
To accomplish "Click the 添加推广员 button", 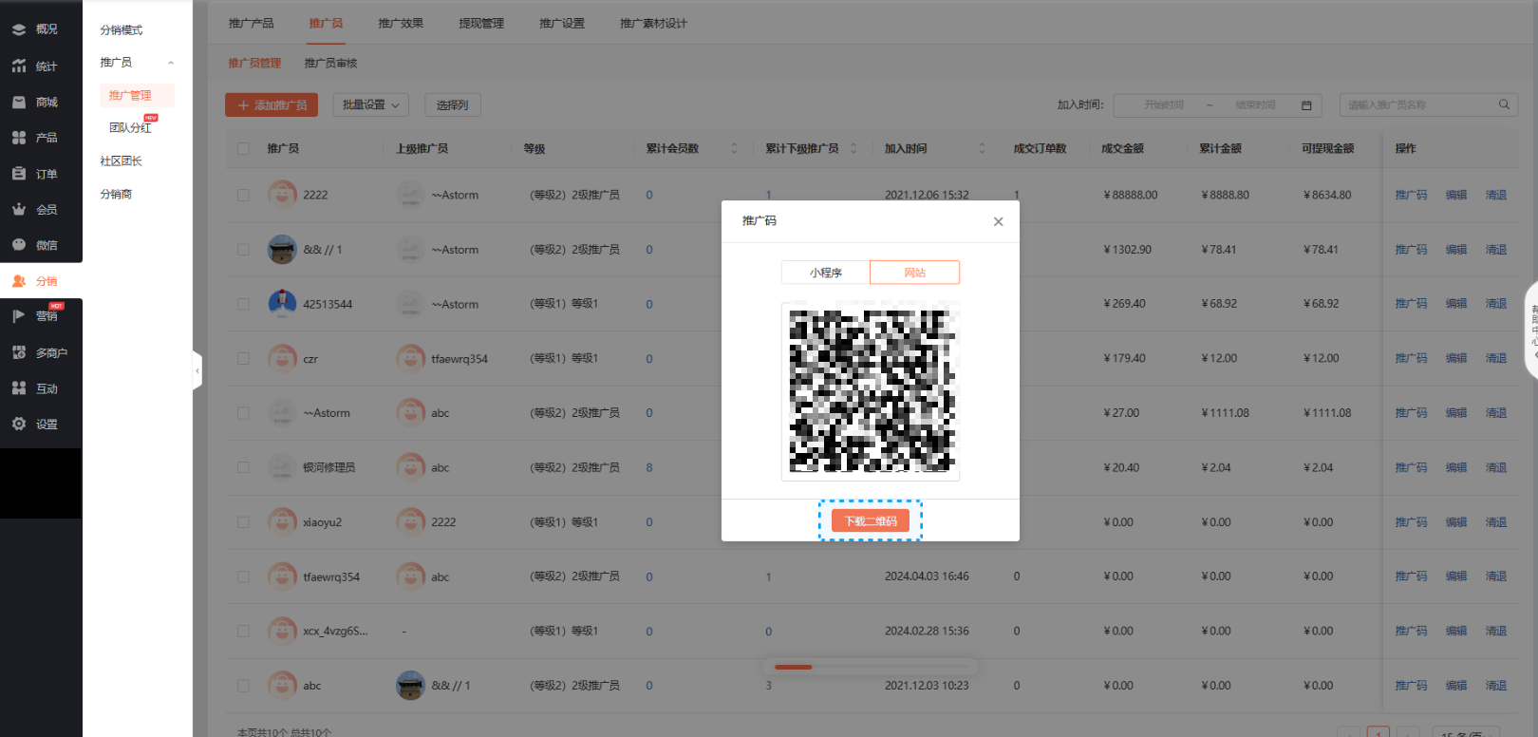I will (x=272, y=104).
